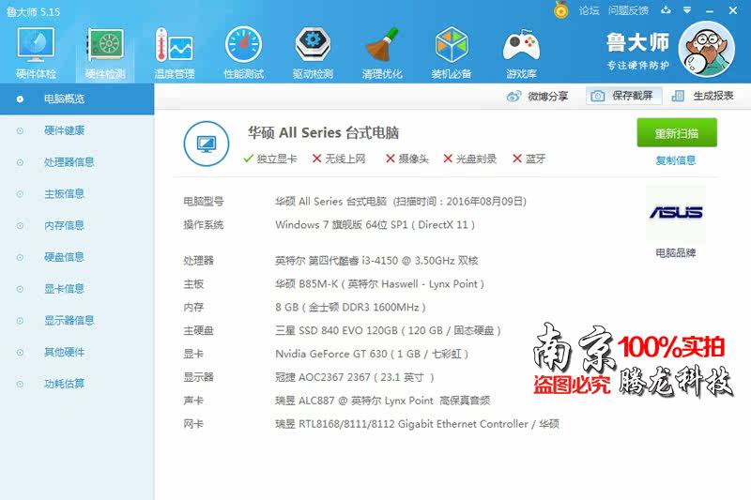Image resolution: width=751 pixels, height=500 pixels.
Task: Click the round computer monitor icon
Action: point(207,144)
